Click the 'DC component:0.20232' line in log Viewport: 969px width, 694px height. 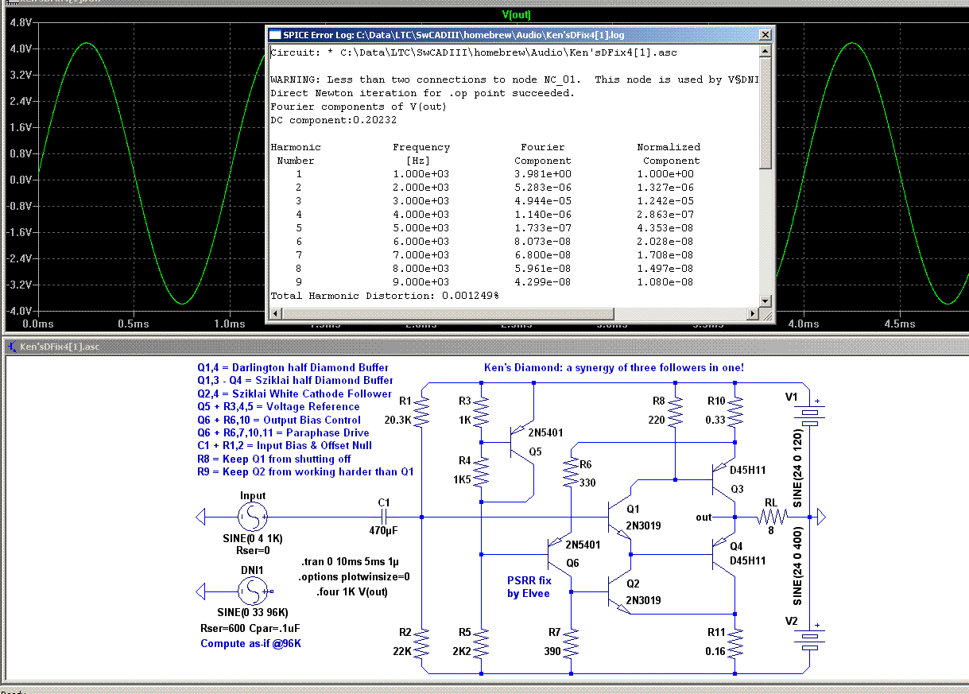tap(333, 120)
